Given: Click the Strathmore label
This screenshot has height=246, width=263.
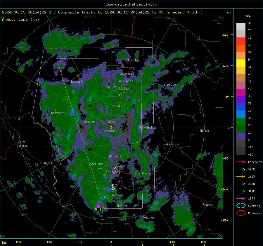Looking at the screenshot, I should point(142,173).
